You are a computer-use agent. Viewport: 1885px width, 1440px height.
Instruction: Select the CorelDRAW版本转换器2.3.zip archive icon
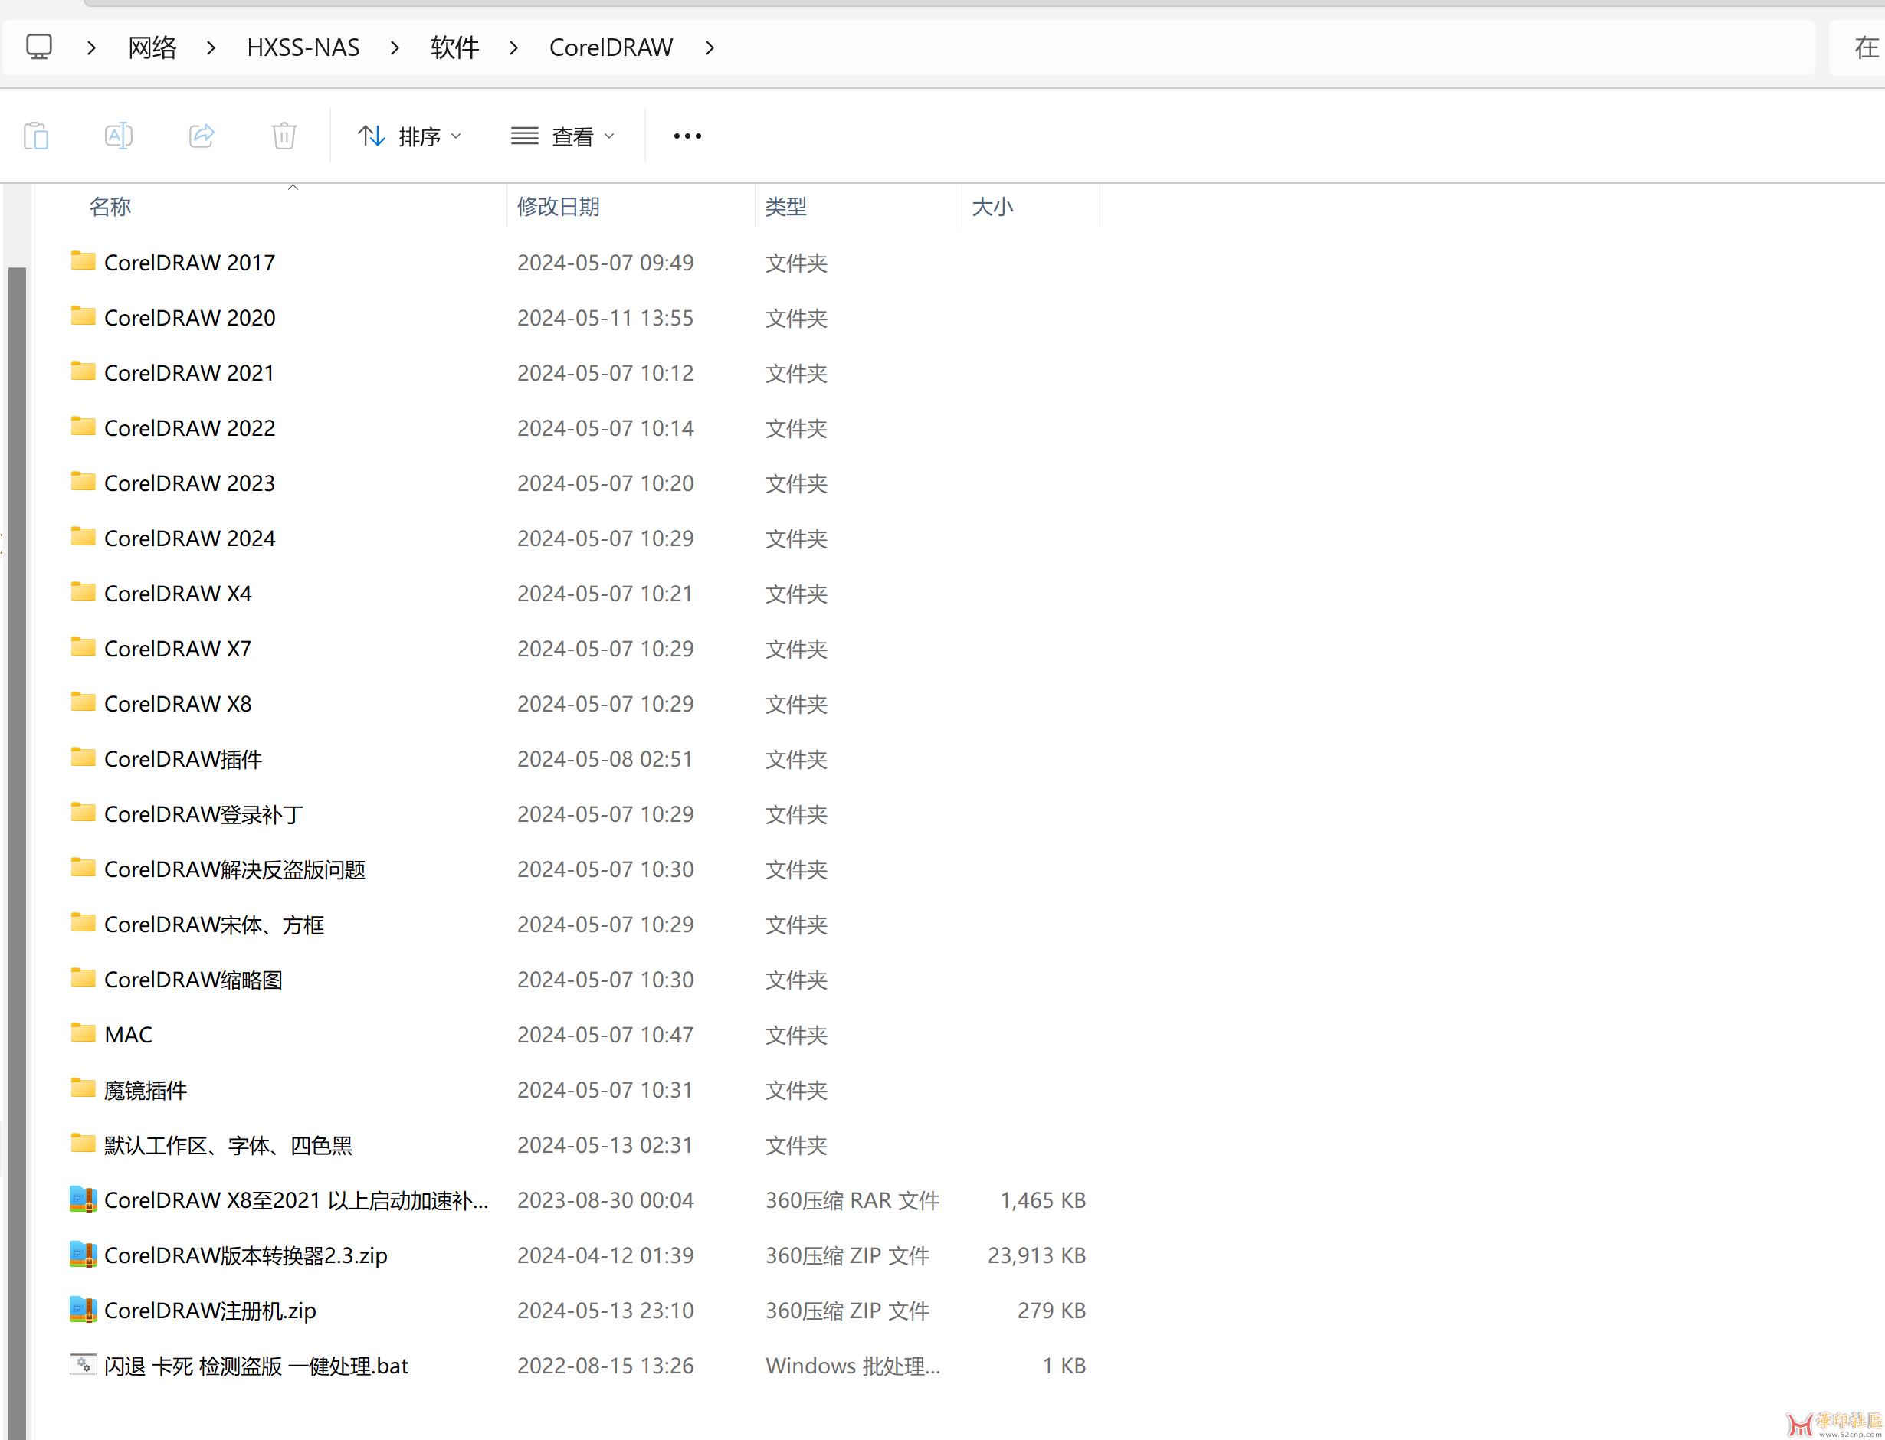84,1254
